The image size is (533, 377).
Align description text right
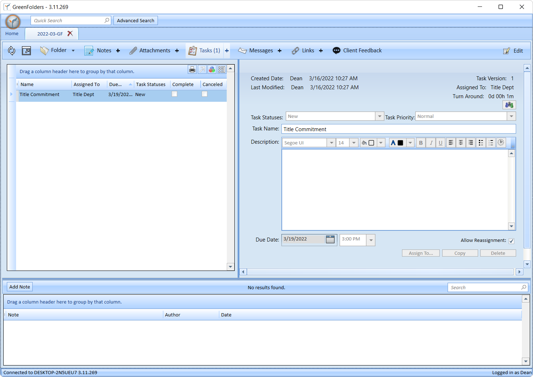coord(471,143)
